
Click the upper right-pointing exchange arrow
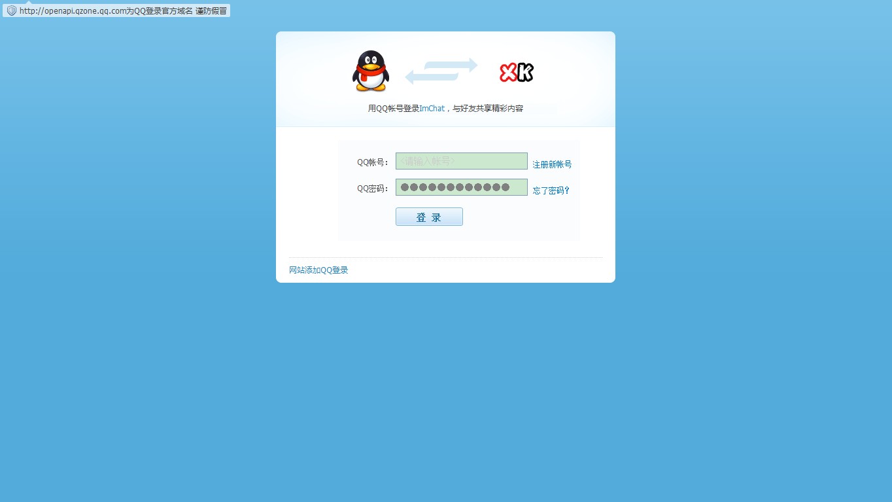coord(453,65)
